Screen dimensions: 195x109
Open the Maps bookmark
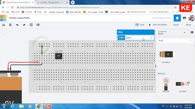(38, 12)
